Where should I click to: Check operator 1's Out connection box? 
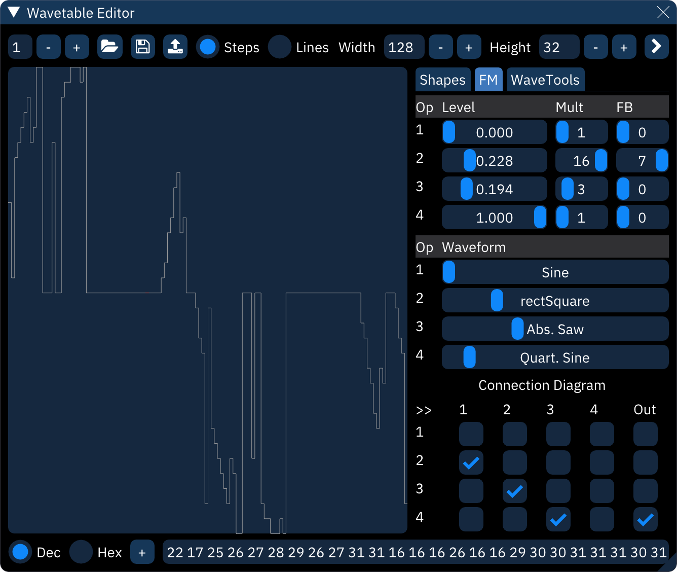(645, 434)
